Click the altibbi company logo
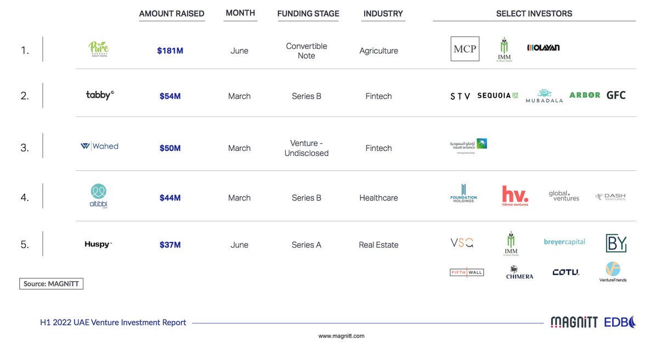Viewport: 658px width, 347px height. [99, 197]
